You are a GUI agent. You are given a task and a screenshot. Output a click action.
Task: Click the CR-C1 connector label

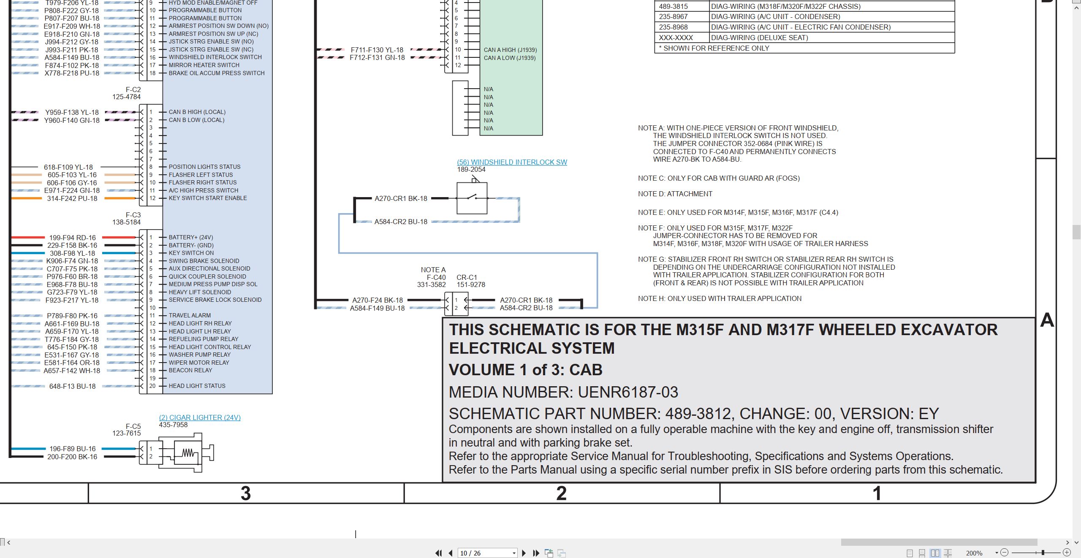point(467,277)
